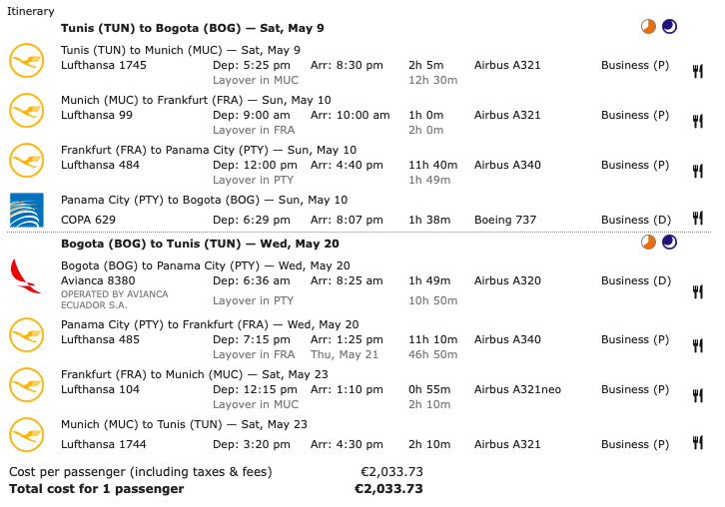Click the blue overnight moon icon for Tunis to Bogota

click(669, 28)
